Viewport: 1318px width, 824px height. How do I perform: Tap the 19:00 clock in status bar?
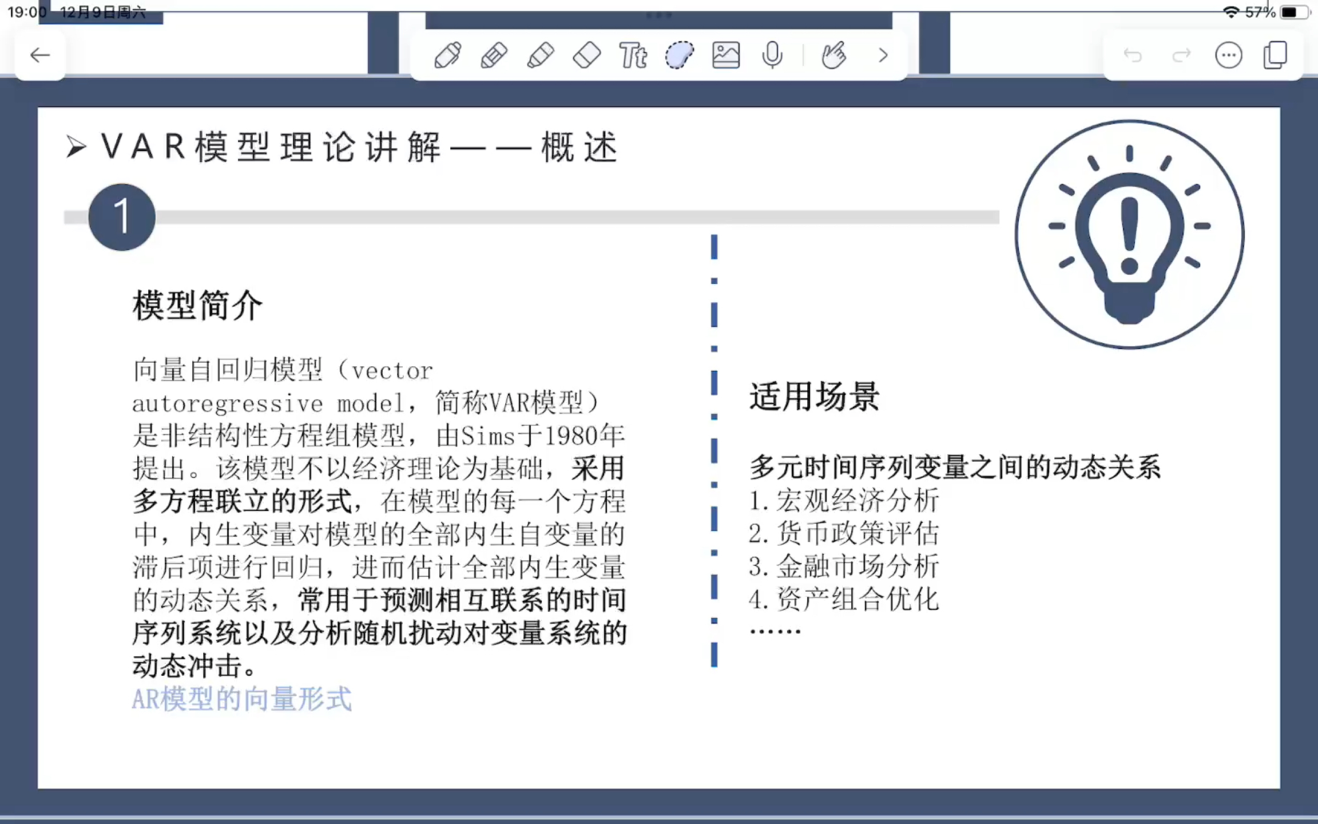tap(27, 12)
